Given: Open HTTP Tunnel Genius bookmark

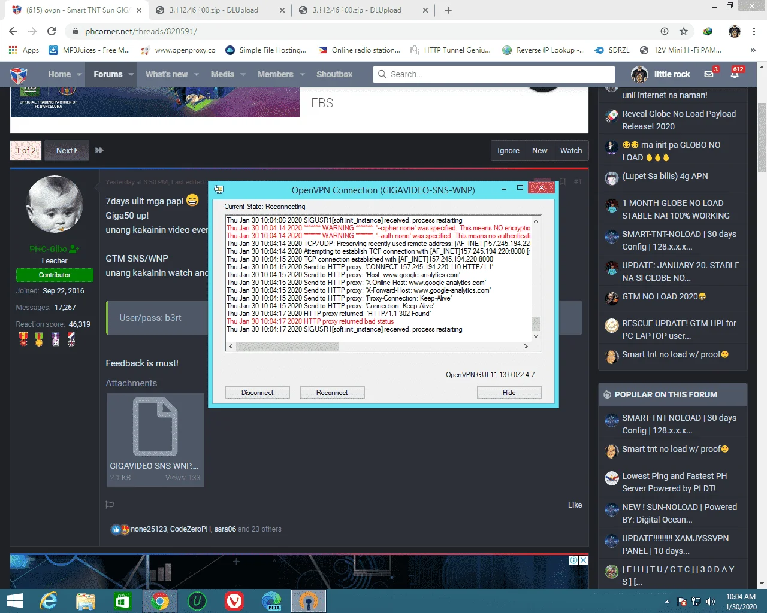Looking at the screenshot, I should (x=450, y=50).
